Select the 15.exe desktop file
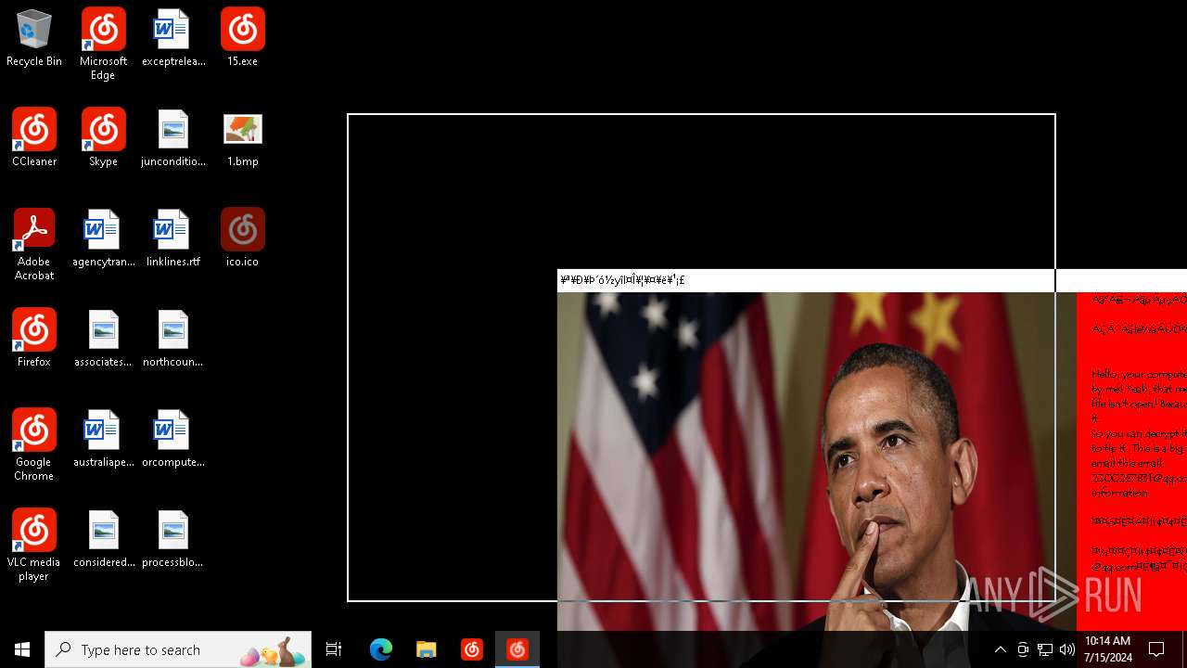This screenshot has width=1187, height=668. (242, 39)
